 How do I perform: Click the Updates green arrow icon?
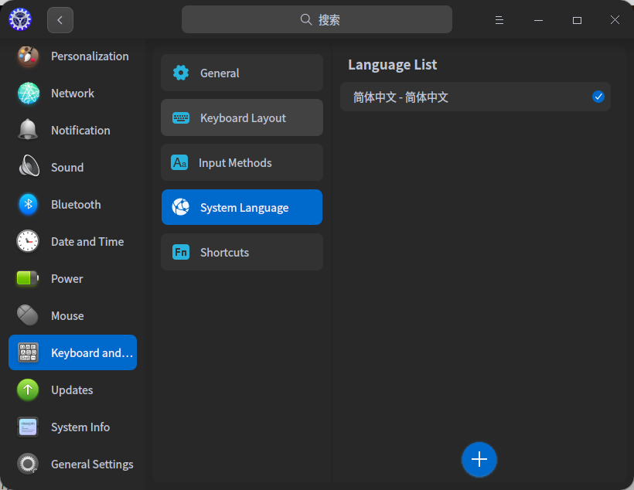[28, 390]
